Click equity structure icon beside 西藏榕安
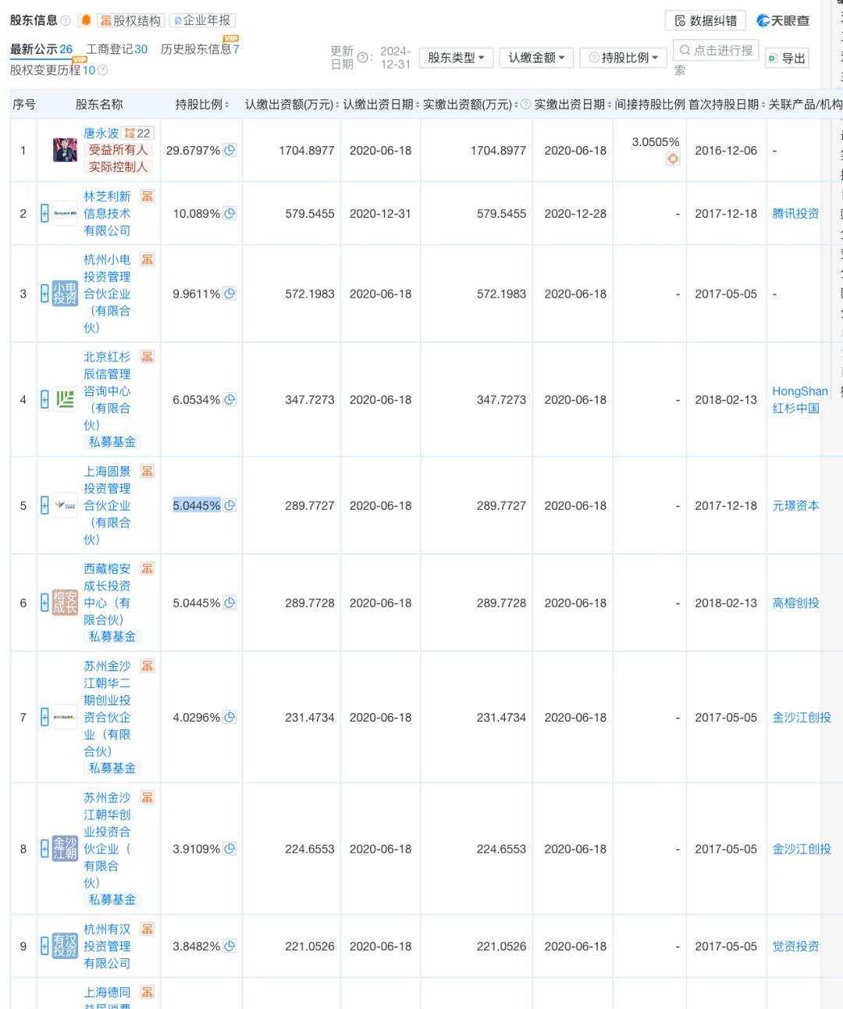The width and height of the screenshot is (843, 1009). (148, 569)
